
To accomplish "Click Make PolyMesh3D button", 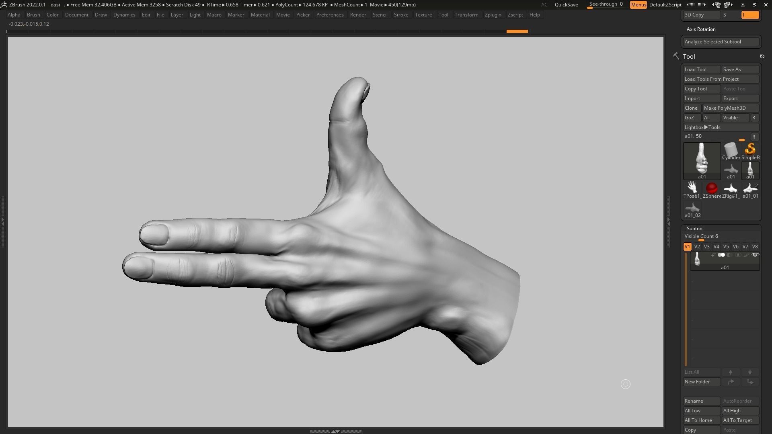I will coord(731,108).
